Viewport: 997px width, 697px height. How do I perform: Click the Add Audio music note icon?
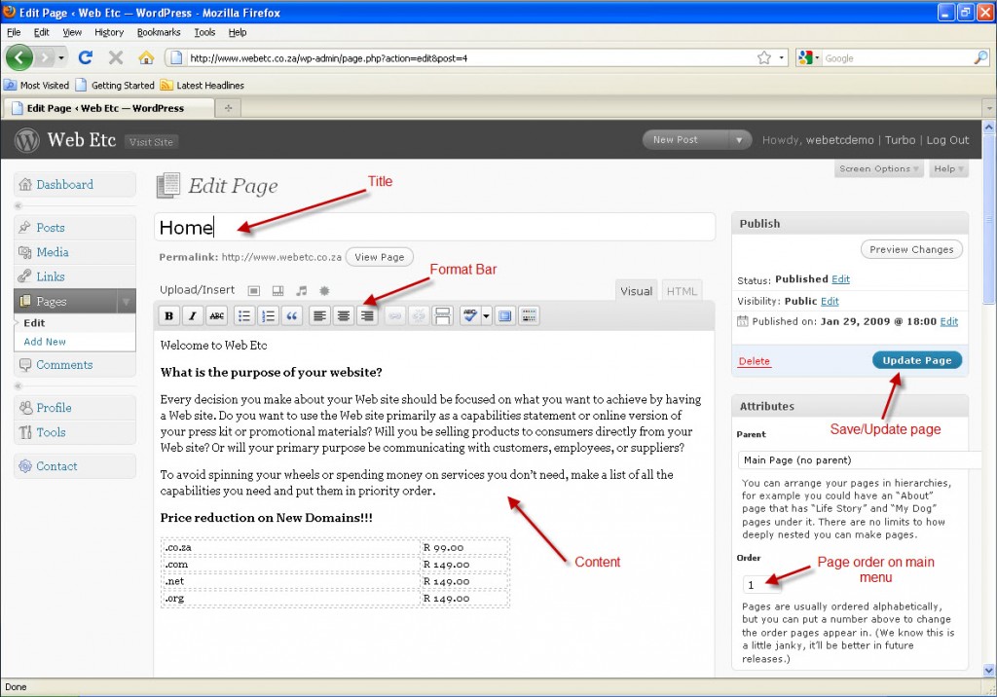(x=302, y=291)
